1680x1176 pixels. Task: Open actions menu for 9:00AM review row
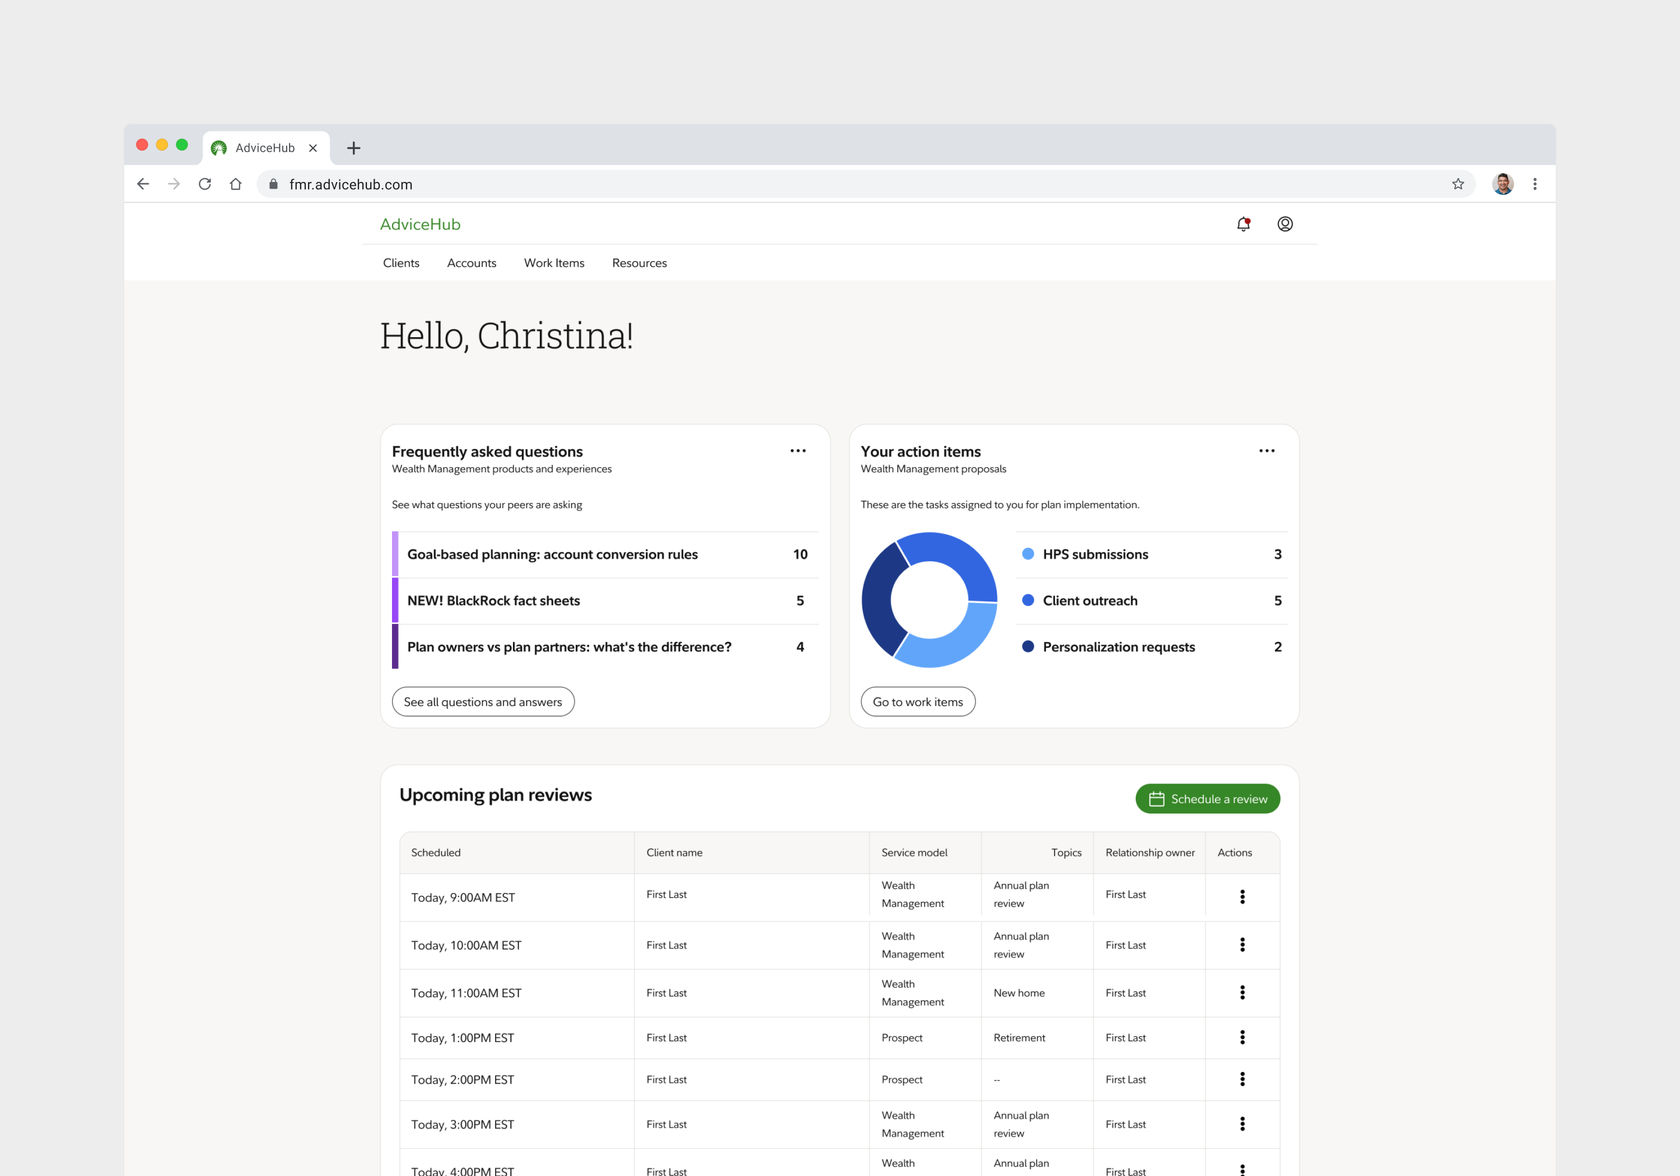[x=1242, y=897]
